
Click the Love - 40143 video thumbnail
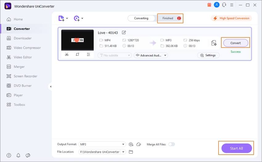tap(77, 40)
